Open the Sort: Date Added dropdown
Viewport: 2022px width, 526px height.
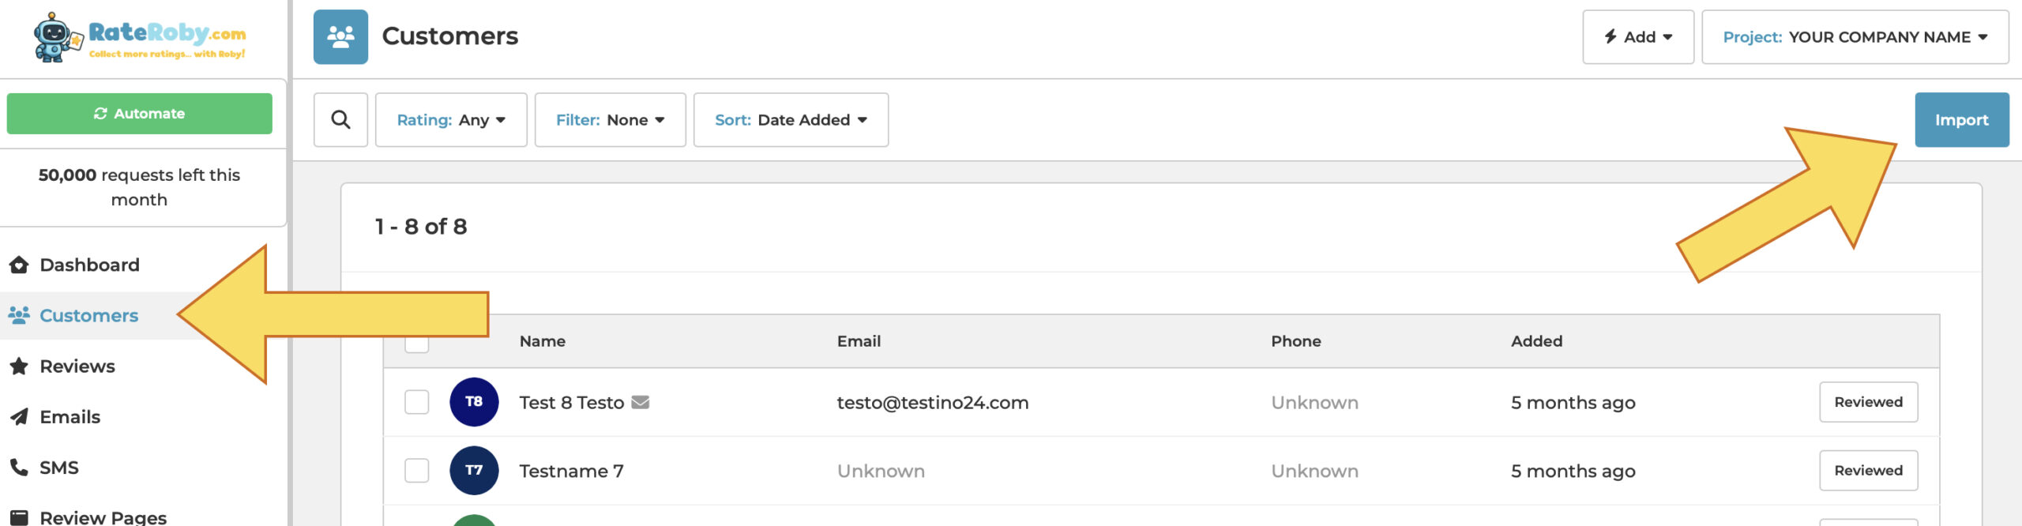coord(791,120)
